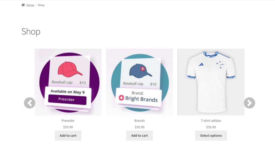This screenshot has width=275, height=153.
Task: Add the Preorder product to cart
Action: point(68,136)
